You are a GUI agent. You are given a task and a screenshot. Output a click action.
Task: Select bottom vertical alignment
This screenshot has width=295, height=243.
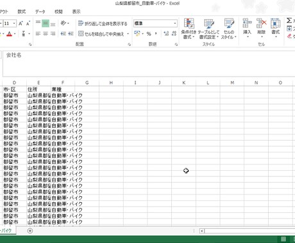tap(53, 24)
